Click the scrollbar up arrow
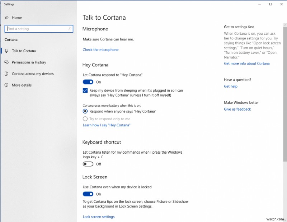This screenshot has height=222, width=287. pyautogui.click(x=285, y=25)
